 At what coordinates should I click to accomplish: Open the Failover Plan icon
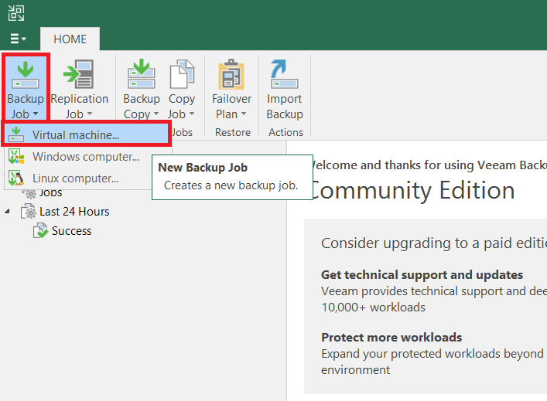click(231, 74)
